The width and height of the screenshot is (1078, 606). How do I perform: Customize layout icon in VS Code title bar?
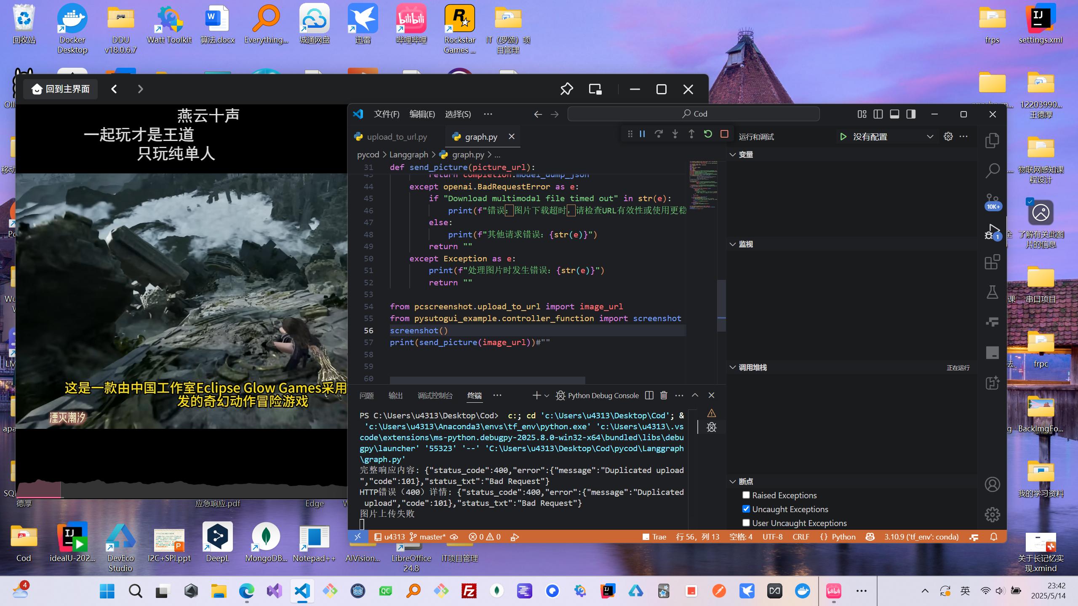[x=862, y=114]
